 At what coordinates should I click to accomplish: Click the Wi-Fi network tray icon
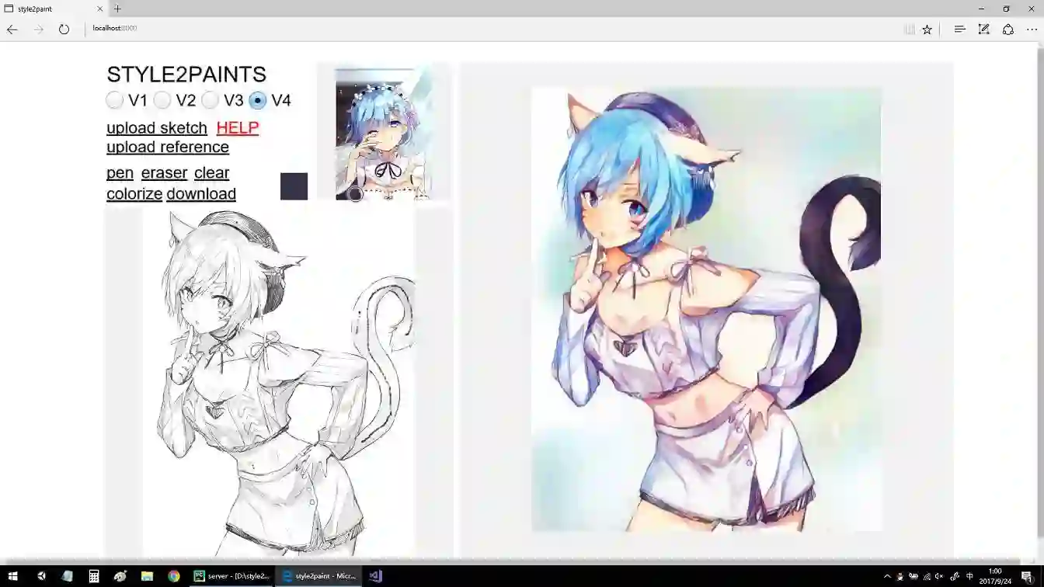926,576
